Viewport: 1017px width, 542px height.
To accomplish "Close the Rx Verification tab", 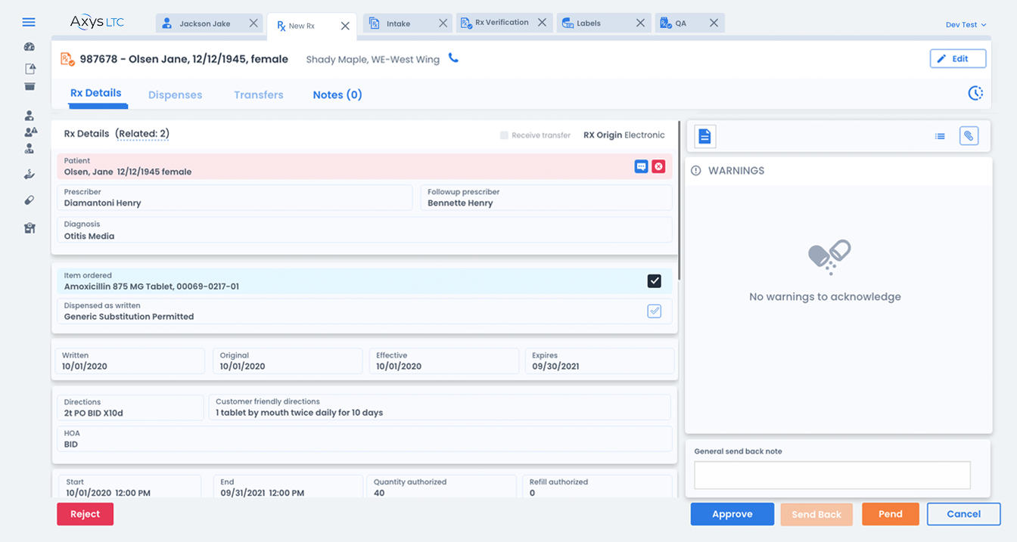I will [542, 23].
